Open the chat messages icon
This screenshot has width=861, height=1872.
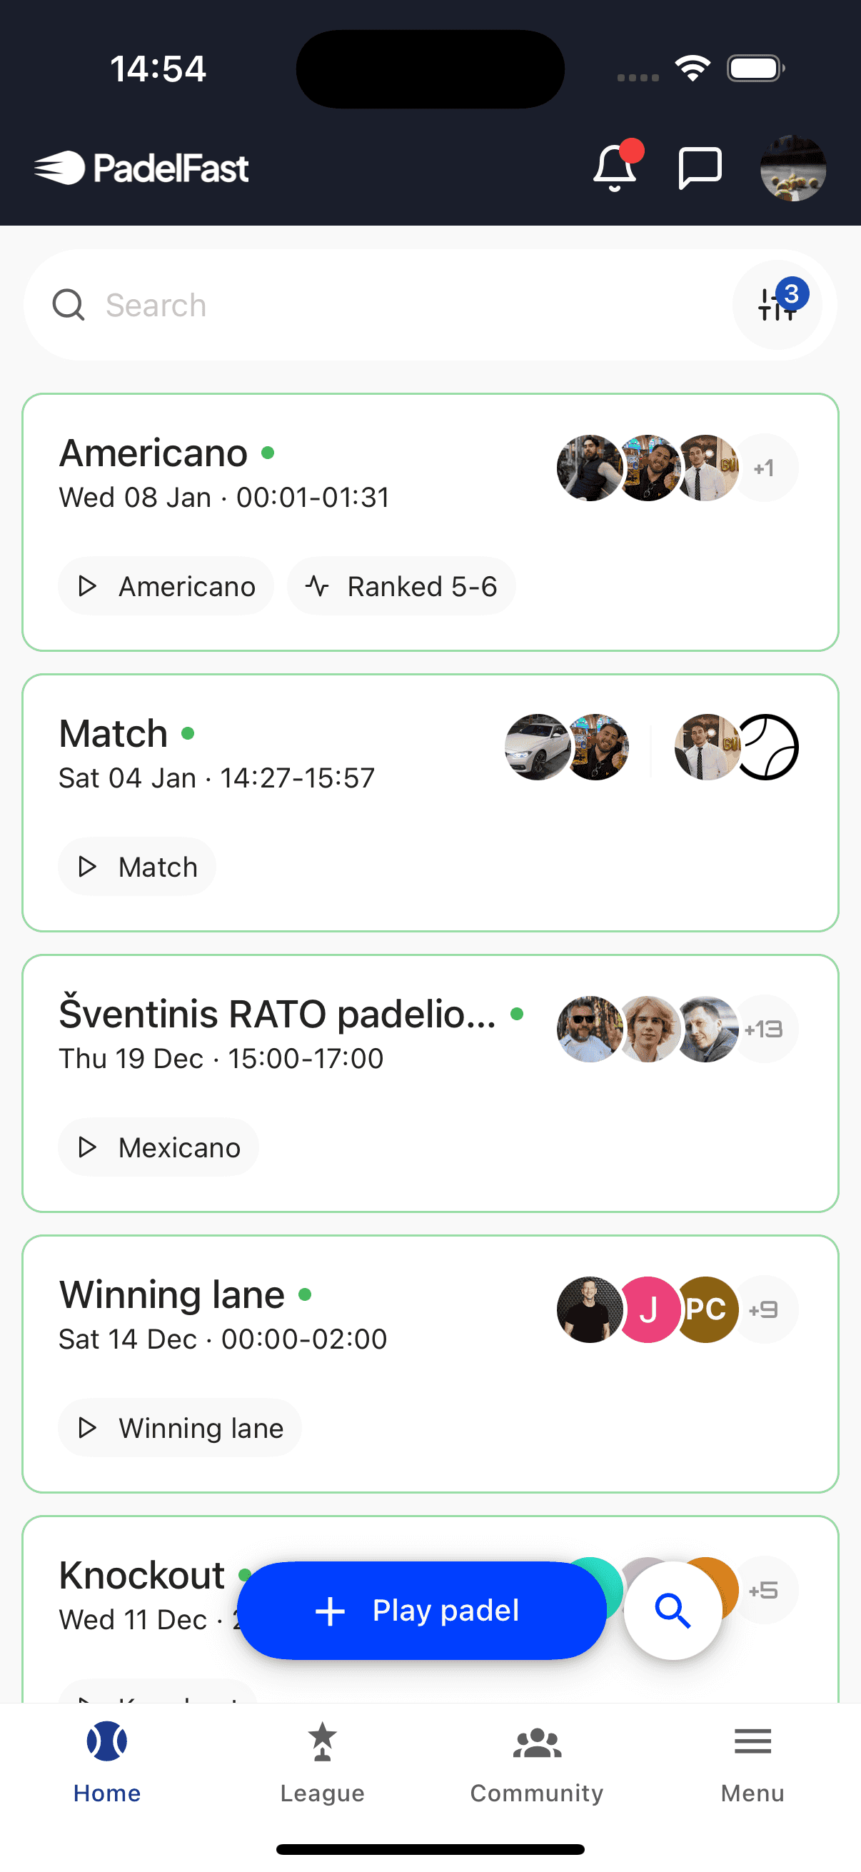click(x=700, y=168)
